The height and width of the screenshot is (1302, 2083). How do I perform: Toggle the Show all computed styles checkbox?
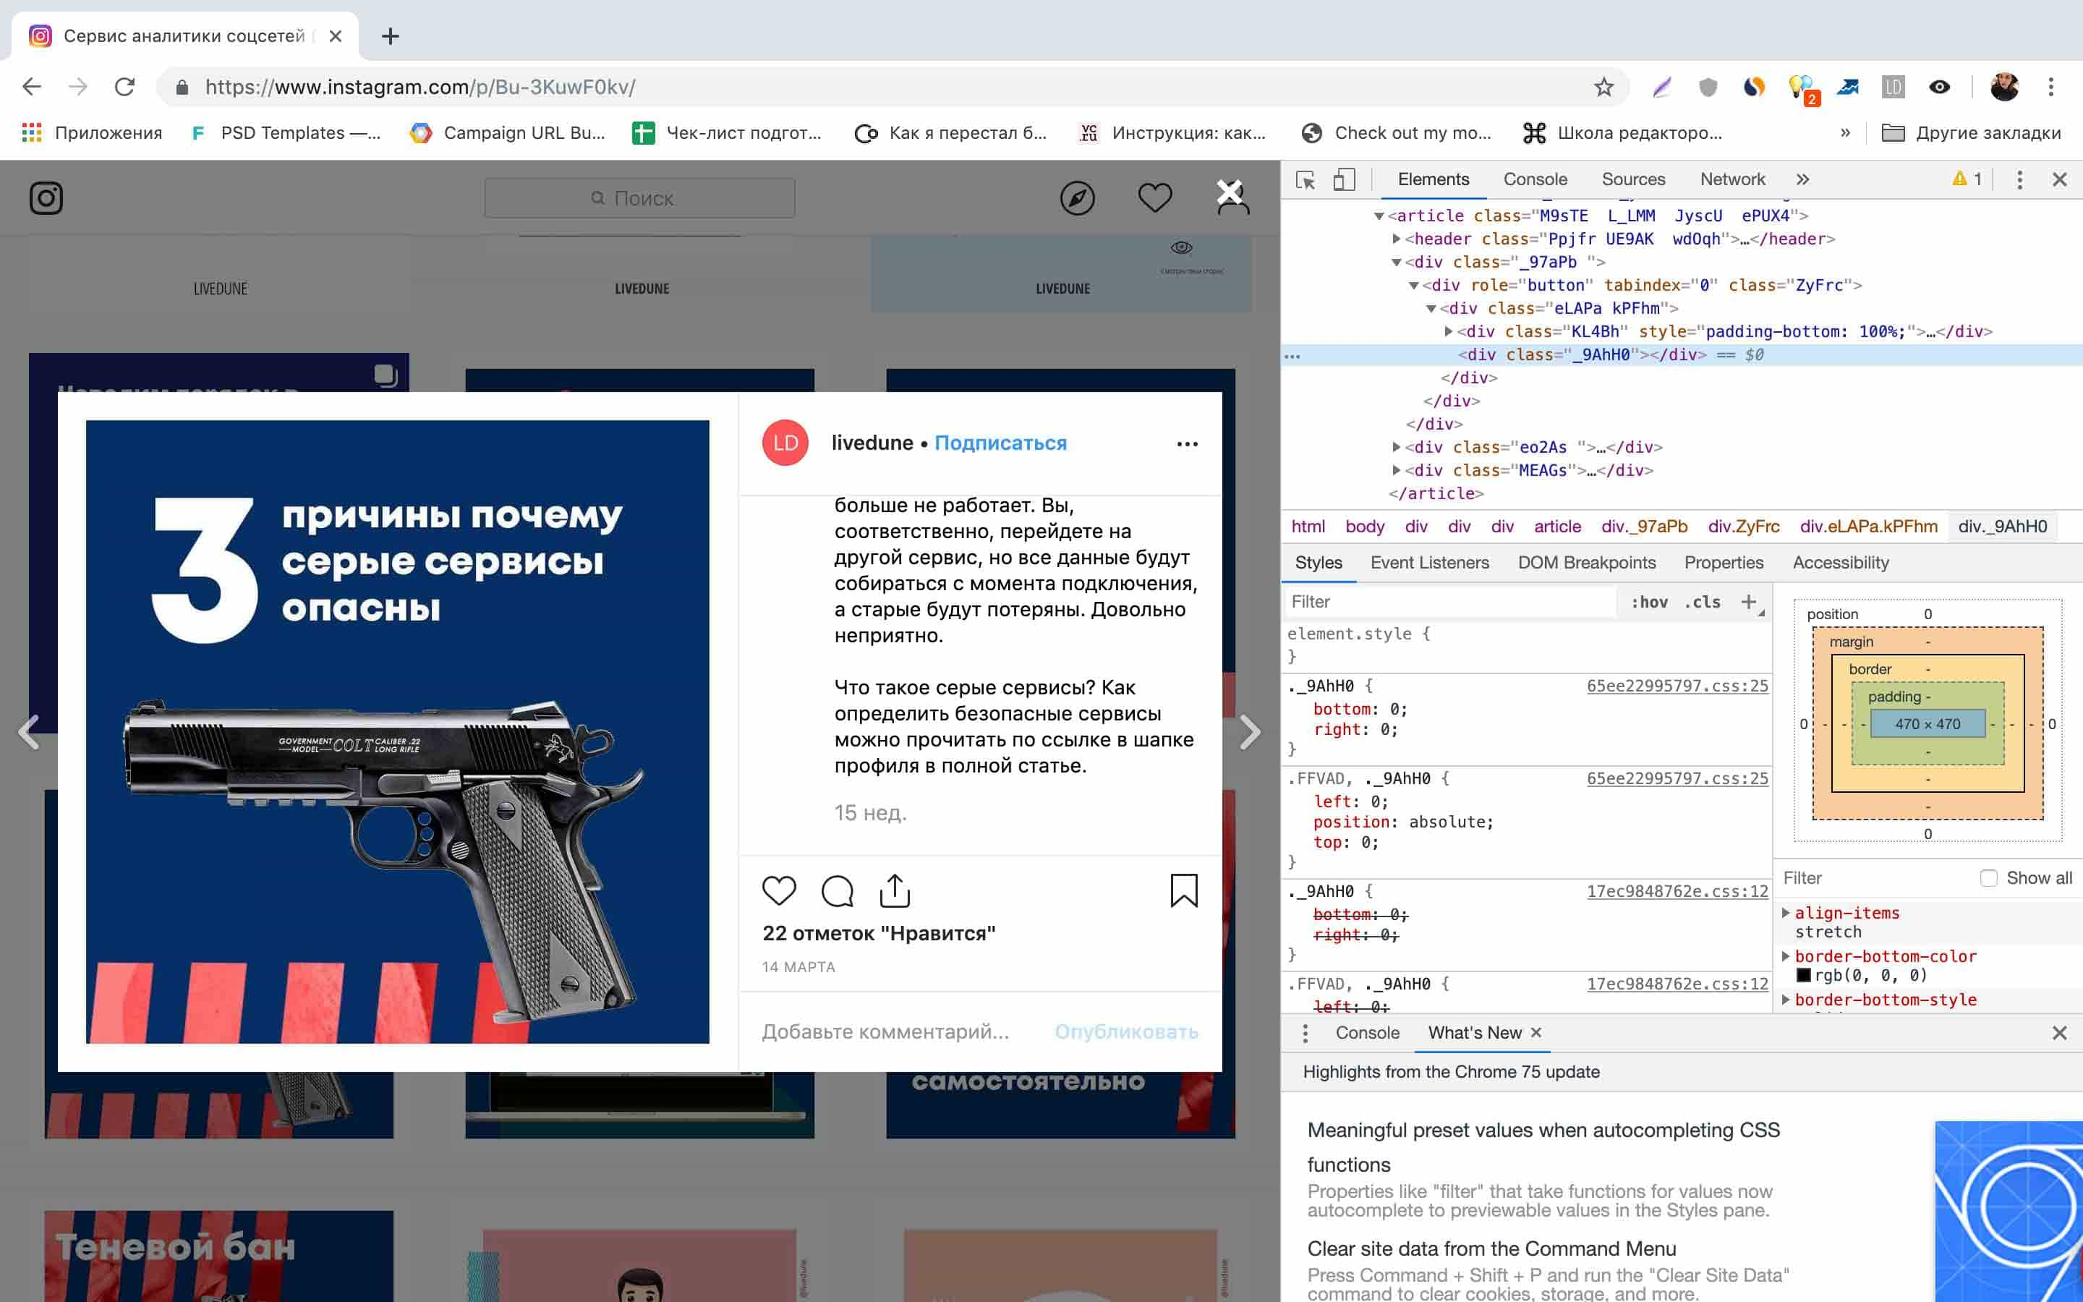coord(1988,877)
